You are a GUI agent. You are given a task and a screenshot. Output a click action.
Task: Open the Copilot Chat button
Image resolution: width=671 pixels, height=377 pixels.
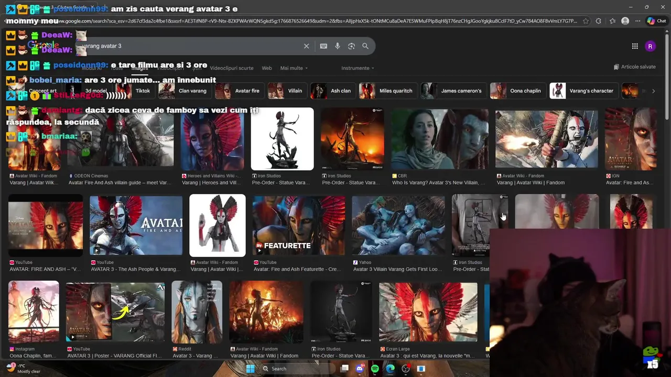656,21
